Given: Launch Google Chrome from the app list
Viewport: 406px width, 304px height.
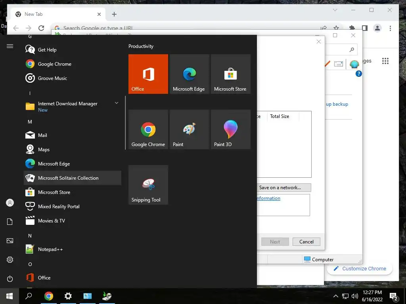Looking at the screenshot, I should point(73,64).
